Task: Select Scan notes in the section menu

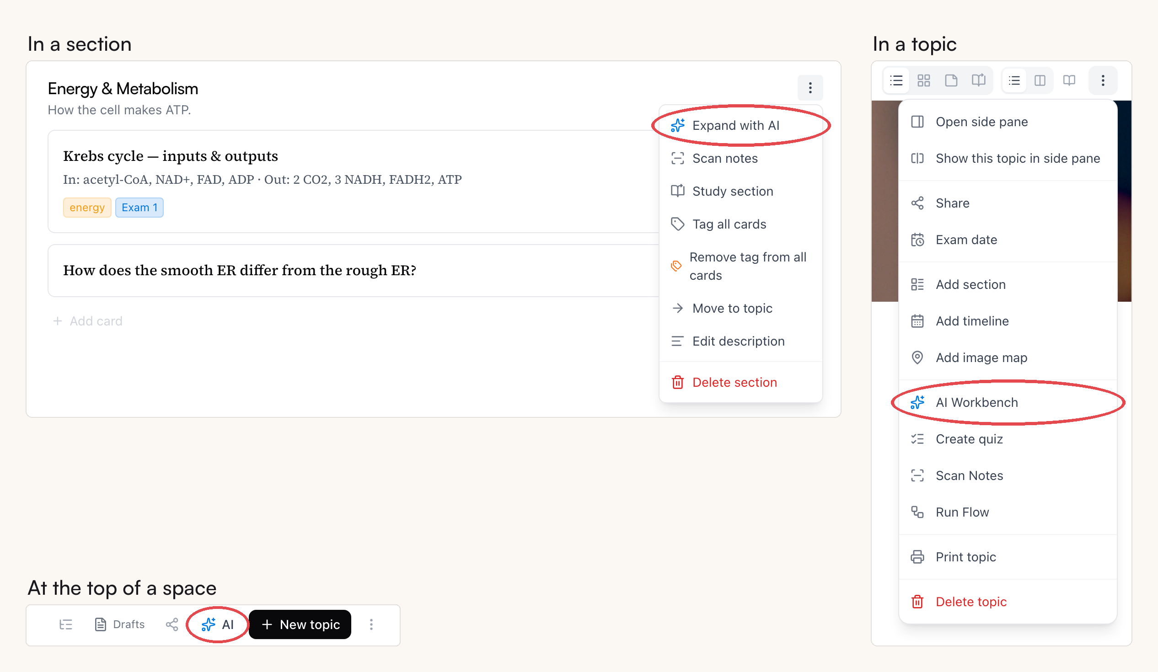Action: pos(741,158)
